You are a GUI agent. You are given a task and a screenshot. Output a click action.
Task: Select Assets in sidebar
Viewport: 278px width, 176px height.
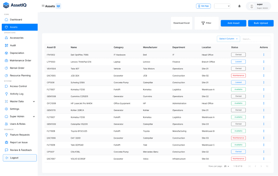tap(20, 27)
